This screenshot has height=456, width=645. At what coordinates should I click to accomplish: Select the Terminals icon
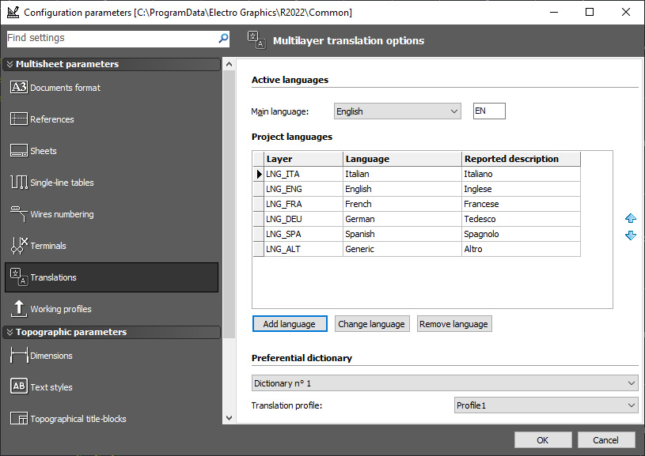(19, 245)
